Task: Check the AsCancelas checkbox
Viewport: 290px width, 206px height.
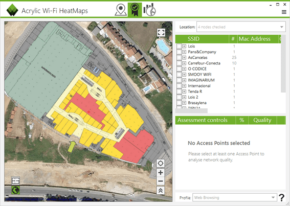Action: [179, 58]
